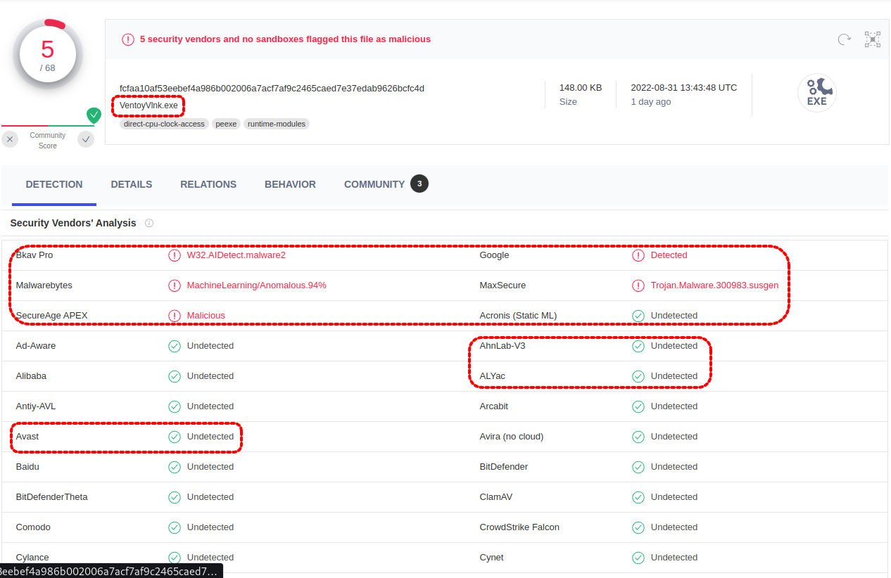Click W32.AIDetect.malware2 detection result
Image resolution: width=891 pixels, height=578 pixels.
pos(236,255)
